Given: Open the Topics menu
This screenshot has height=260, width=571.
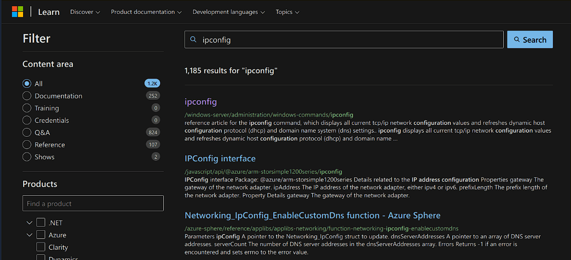Looking at the screenshot, I should click(x=288, y=12).
